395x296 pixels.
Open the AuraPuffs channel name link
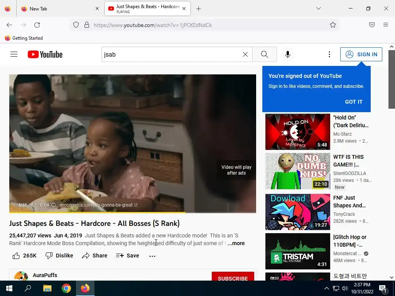(45, 275)
